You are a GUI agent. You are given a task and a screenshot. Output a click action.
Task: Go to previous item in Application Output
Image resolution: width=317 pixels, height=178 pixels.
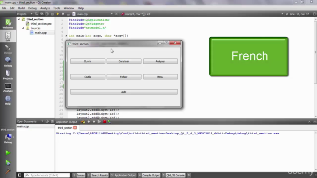pos(89,122)
